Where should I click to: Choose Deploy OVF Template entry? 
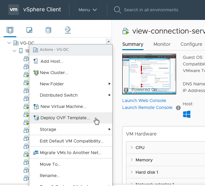pyautogui.click(x=71, y=118)
